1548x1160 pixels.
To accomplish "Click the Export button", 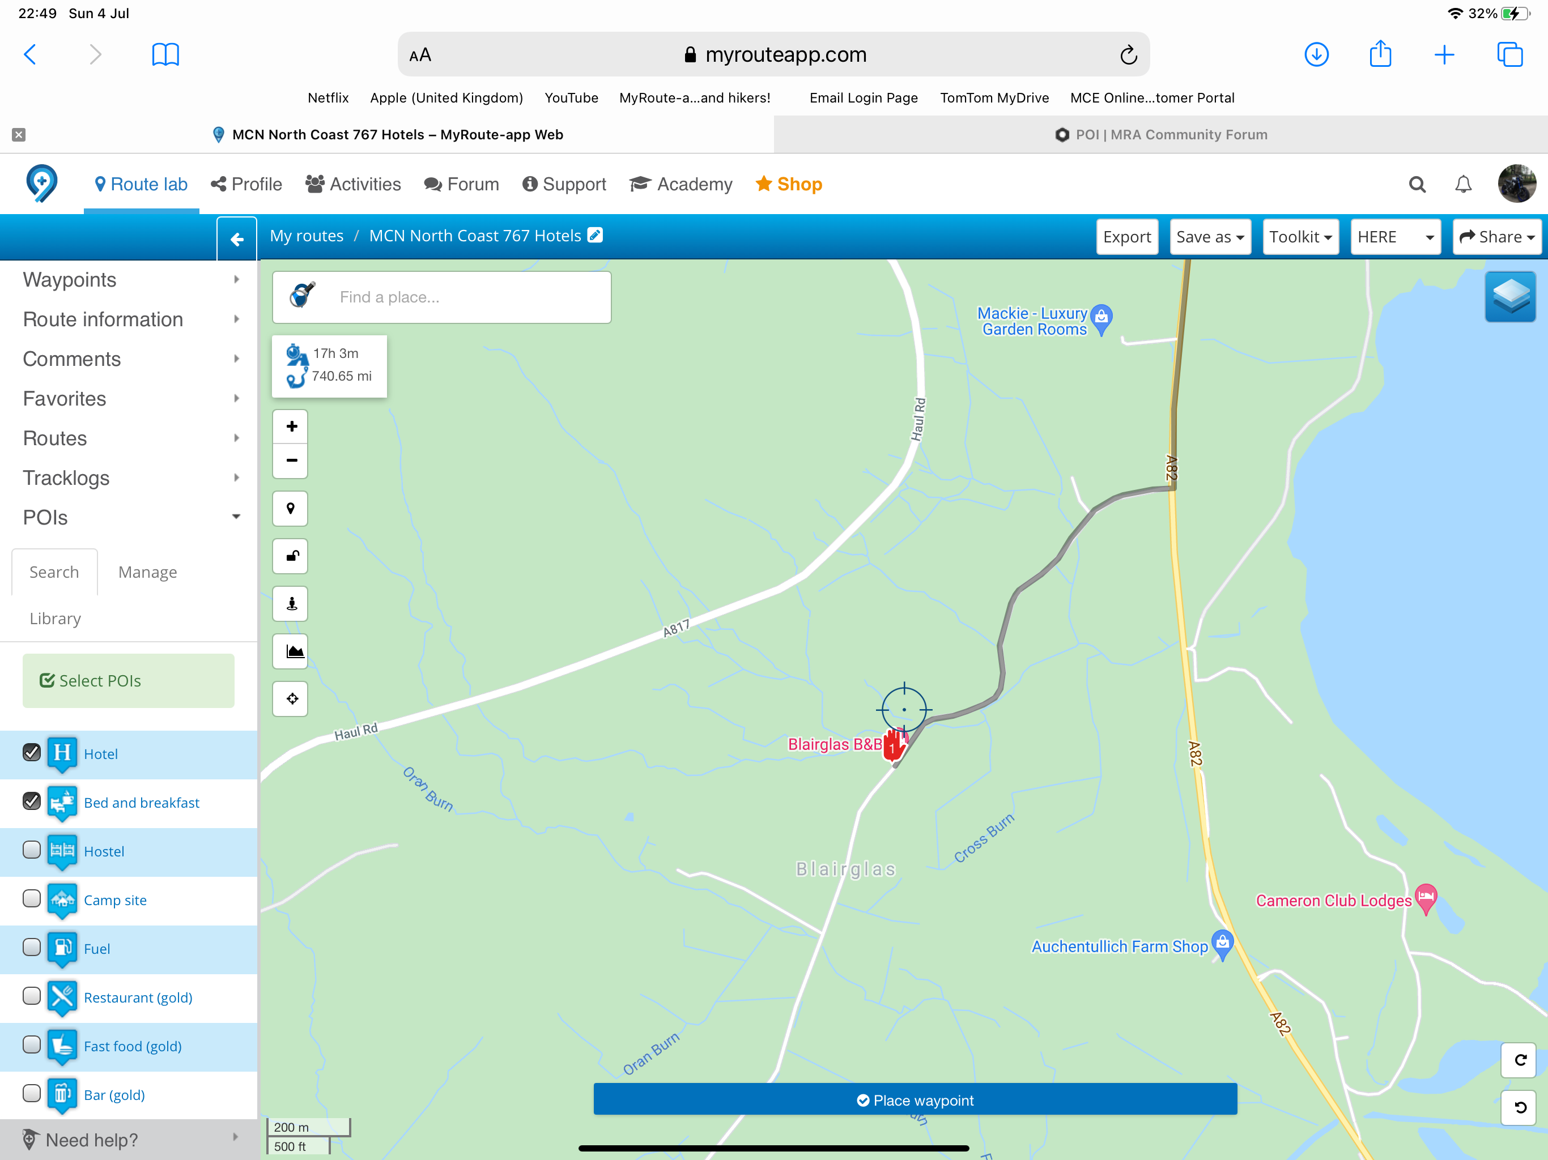I will (1126, 237).
